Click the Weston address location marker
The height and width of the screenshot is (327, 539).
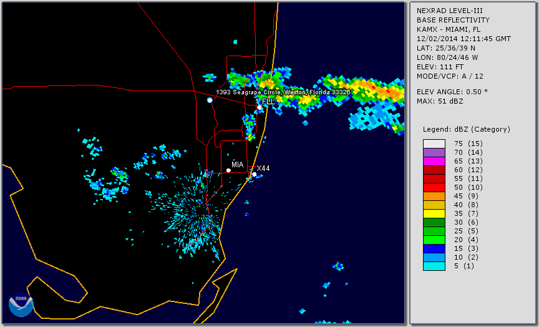[210, 100]
